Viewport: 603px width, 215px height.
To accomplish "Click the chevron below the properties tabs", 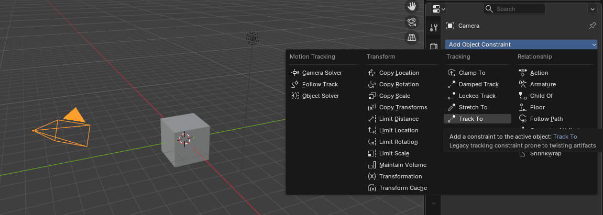I will point(434,203).
